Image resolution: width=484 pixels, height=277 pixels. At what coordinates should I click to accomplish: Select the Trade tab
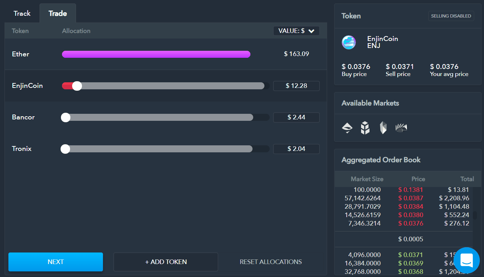click(58, 13)
